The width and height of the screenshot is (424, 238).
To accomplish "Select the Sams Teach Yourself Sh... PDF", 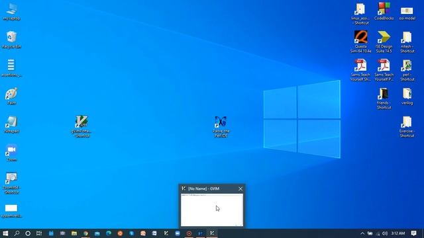I will pyautogui.click(x=360, y=70).
